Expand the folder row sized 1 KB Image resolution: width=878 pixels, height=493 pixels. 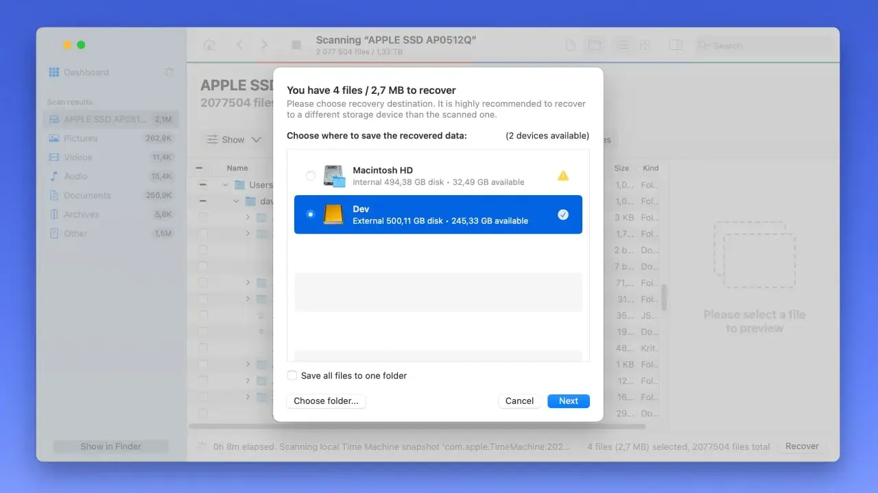coord(248,364)
